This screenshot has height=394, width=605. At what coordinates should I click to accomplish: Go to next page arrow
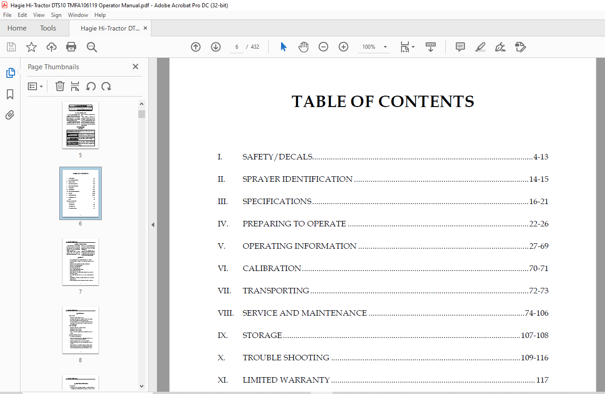[x=216, y=47]
